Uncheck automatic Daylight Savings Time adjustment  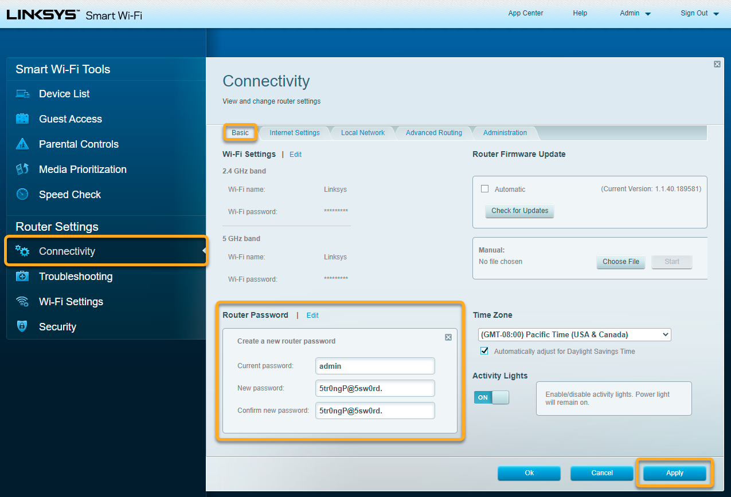click(484, 351)
